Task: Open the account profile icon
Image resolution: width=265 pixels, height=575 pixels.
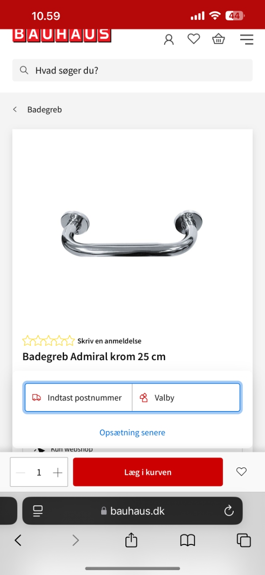Action: click(169, 39)
